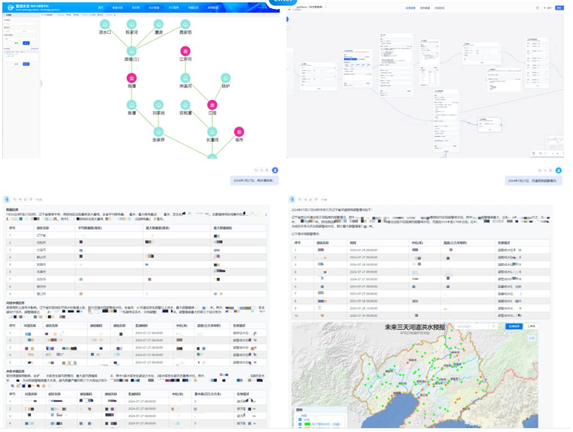Select the 凉水口 station node
This screenshot has height=432, width=573.
click(x=105, y=24)
